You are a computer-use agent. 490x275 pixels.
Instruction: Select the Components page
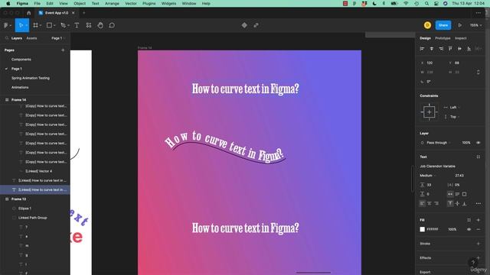21,60
